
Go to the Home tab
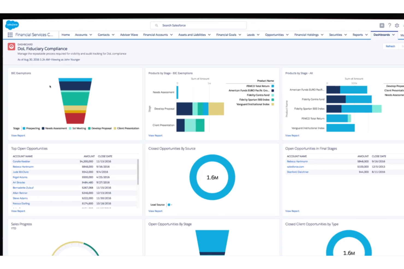[x=66, y=35]
